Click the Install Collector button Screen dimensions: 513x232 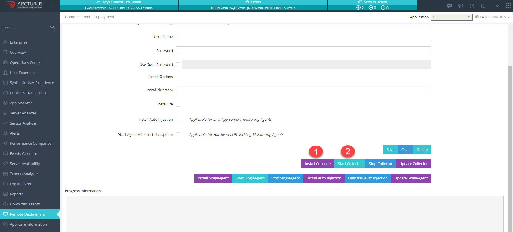tap(318, 164)
